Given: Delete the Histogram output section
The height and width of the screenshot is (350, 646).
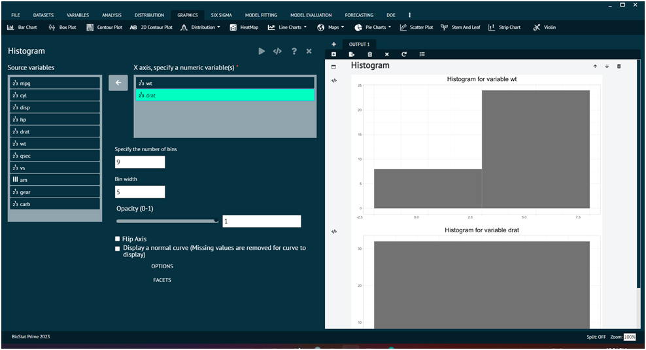Looking at the screenshot, I should pos(619,66).
